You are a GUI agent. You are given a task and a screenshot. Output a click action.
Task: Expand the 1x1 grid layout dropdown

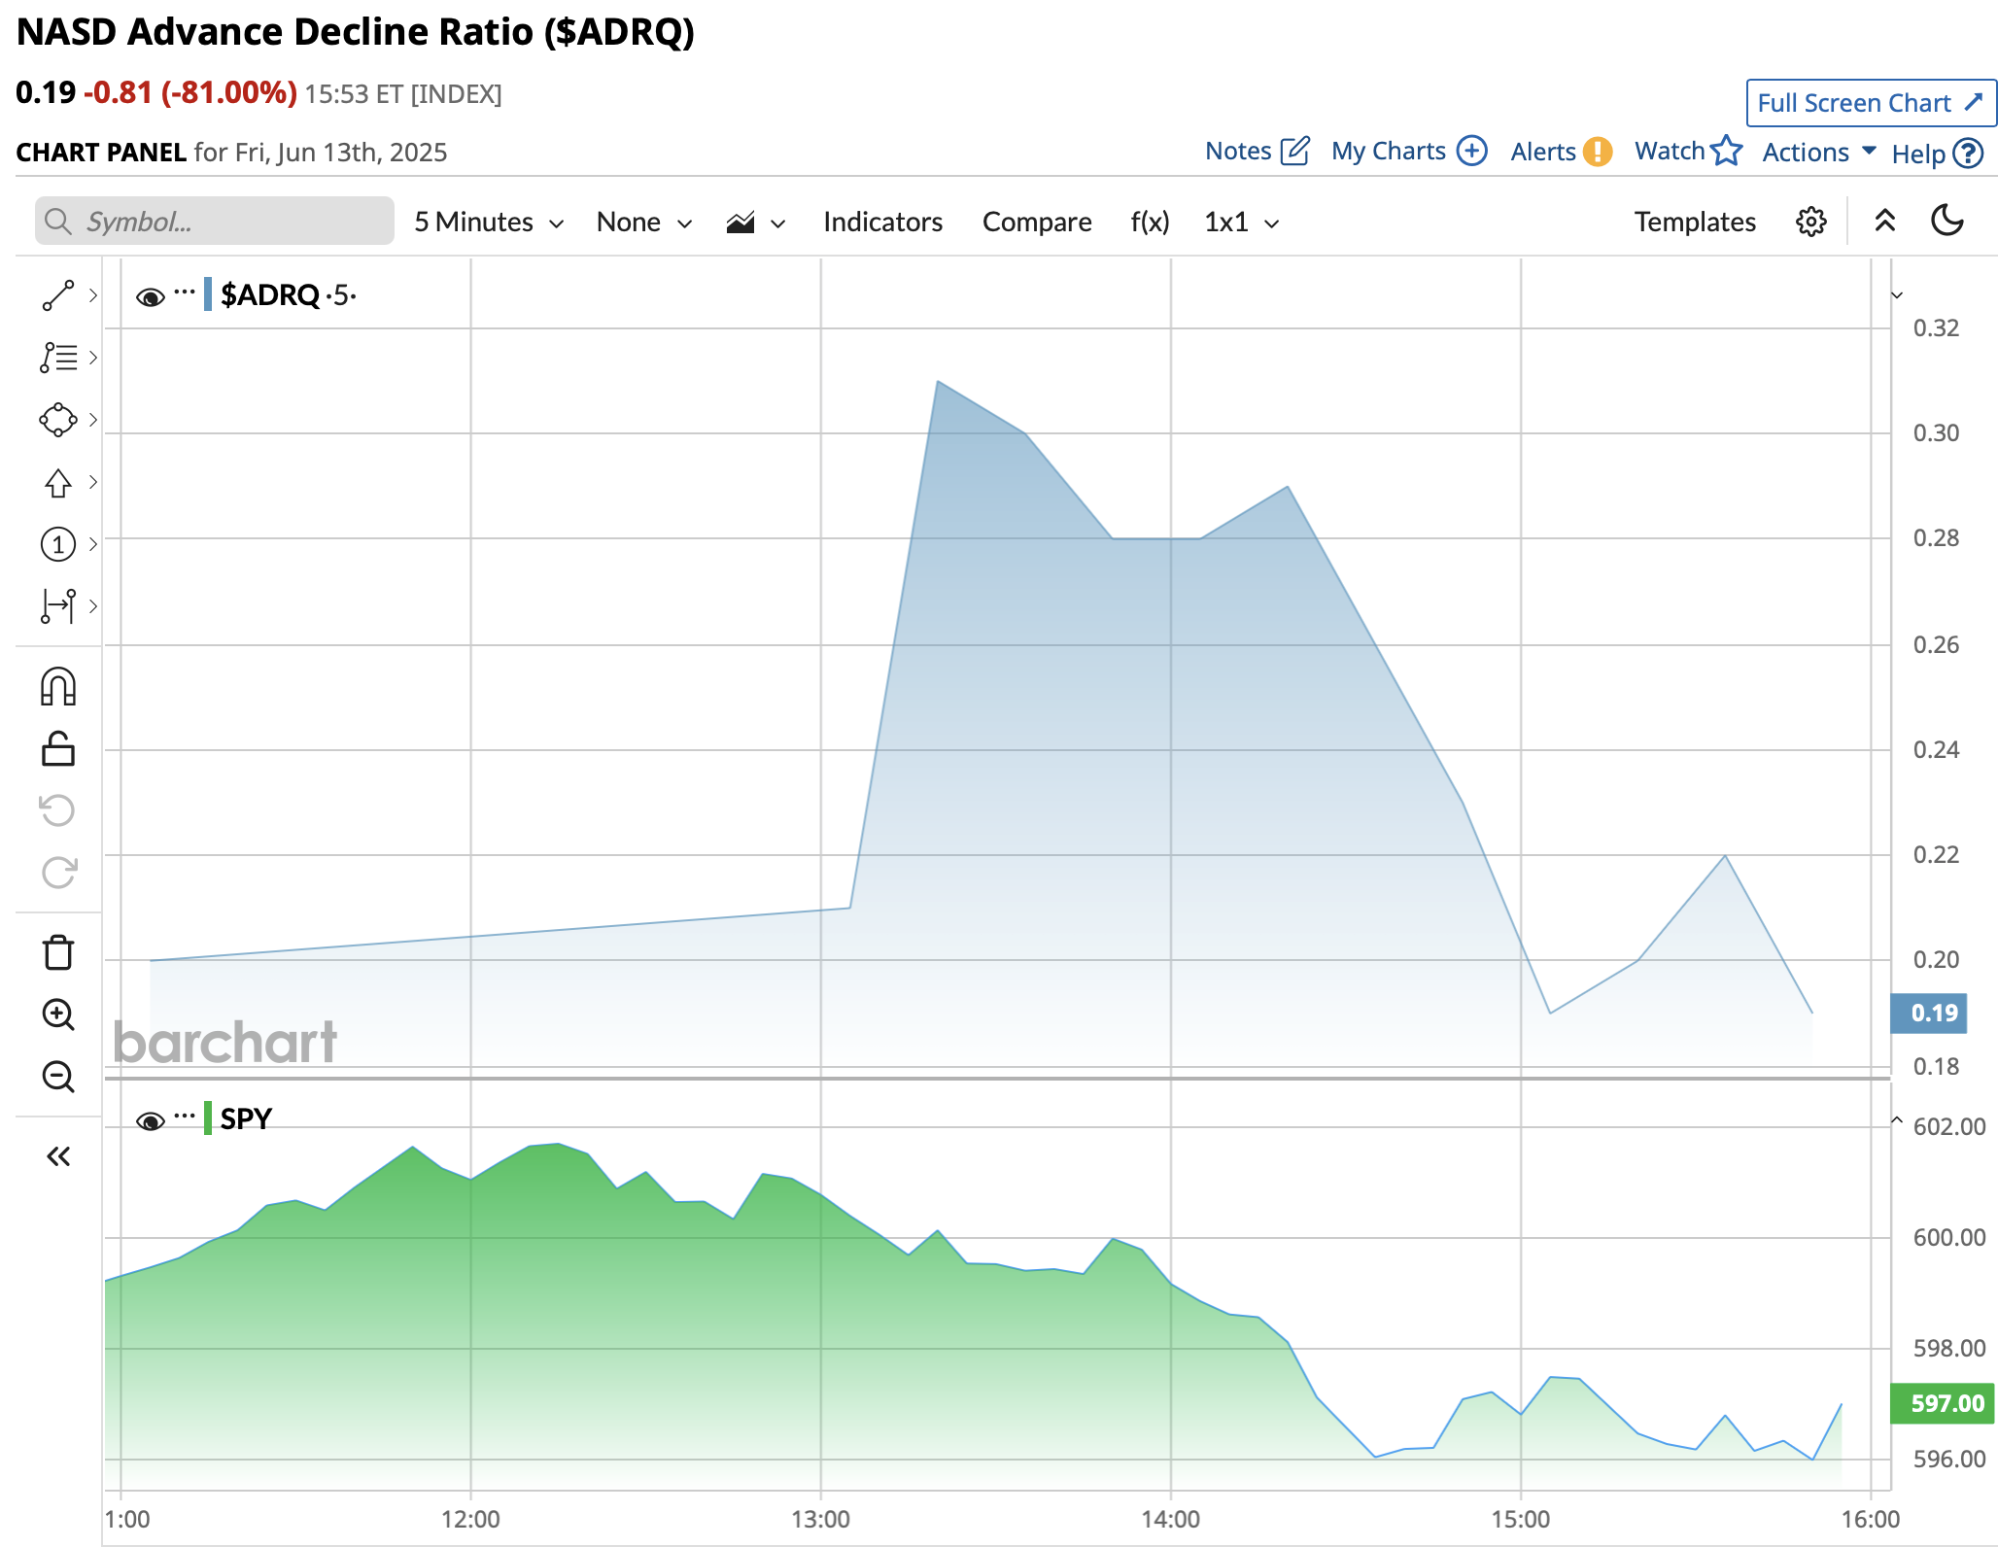click(x=1241, y=223)
